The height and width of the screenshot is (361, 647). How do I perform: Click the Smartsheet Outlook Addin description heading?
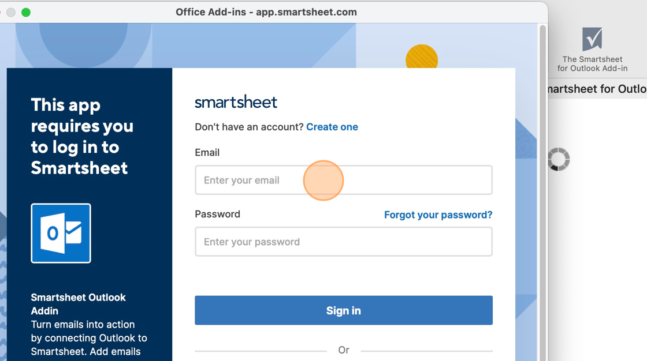click(78, 304)
